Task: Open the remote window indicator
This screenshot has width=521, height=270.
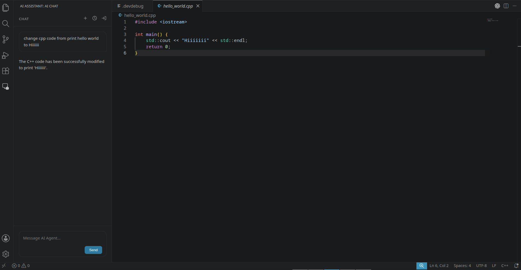Action: pyautogui.click(x=4, y=266)
